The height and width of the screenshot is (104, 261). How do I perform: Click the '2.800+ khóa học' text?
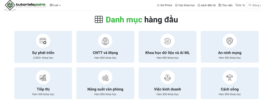pos(43,58)
